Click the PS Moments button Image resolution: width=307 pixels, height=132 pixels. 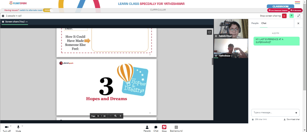pyautogui.click(x=296, y=10)
